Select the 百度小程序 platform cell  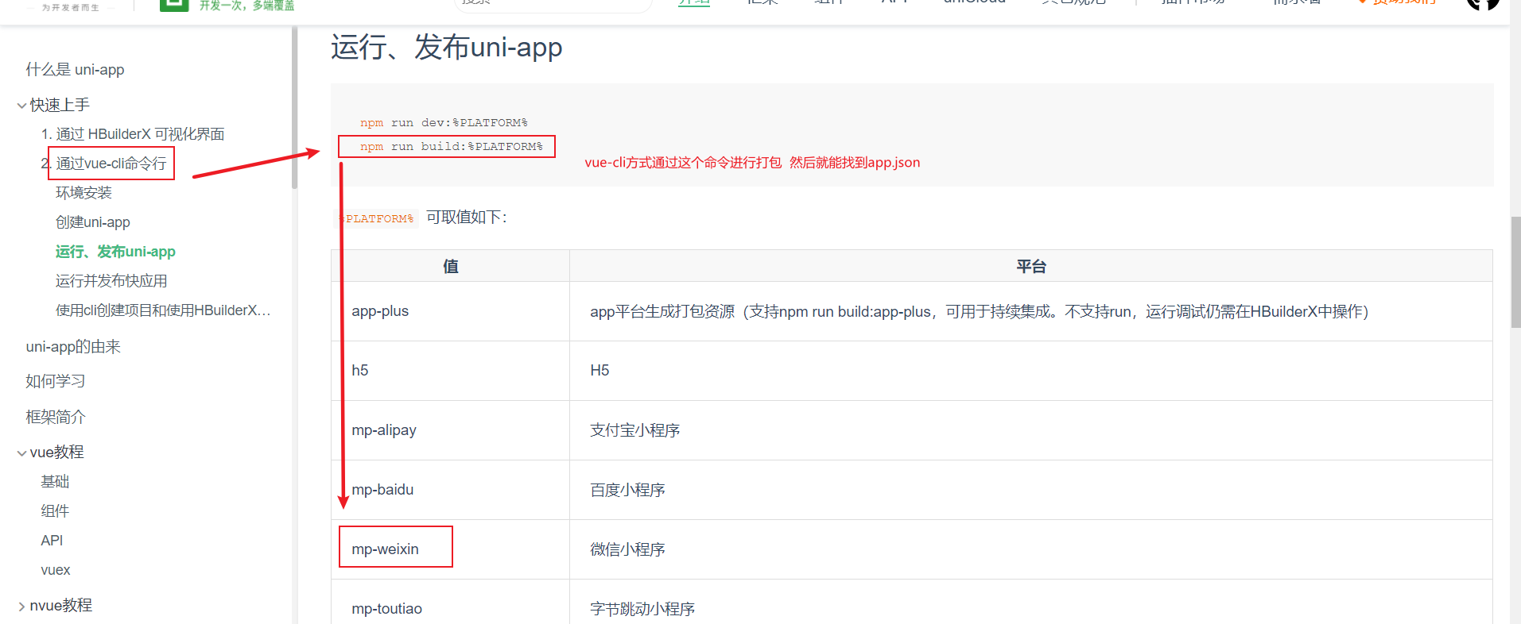pyautogui.click(x=1031, y=490)
